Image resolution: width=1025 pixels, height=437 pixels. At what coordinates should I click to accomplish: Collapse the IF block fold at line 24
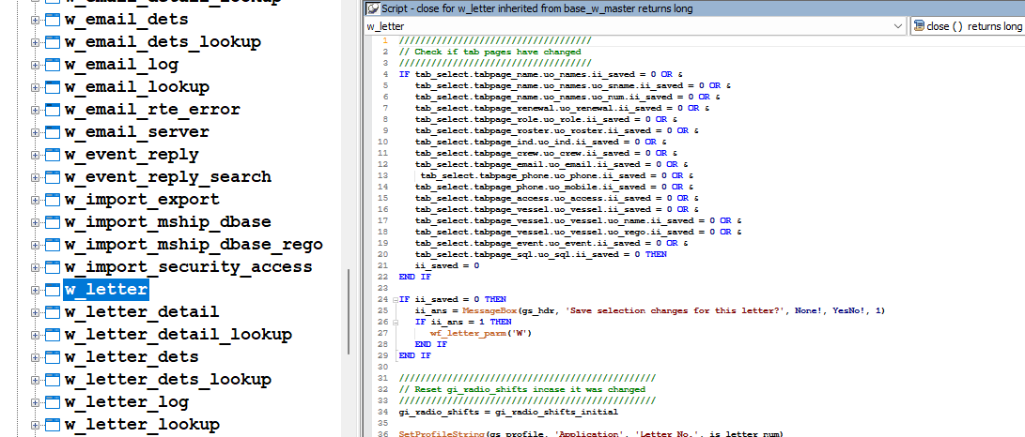[394, 299]
